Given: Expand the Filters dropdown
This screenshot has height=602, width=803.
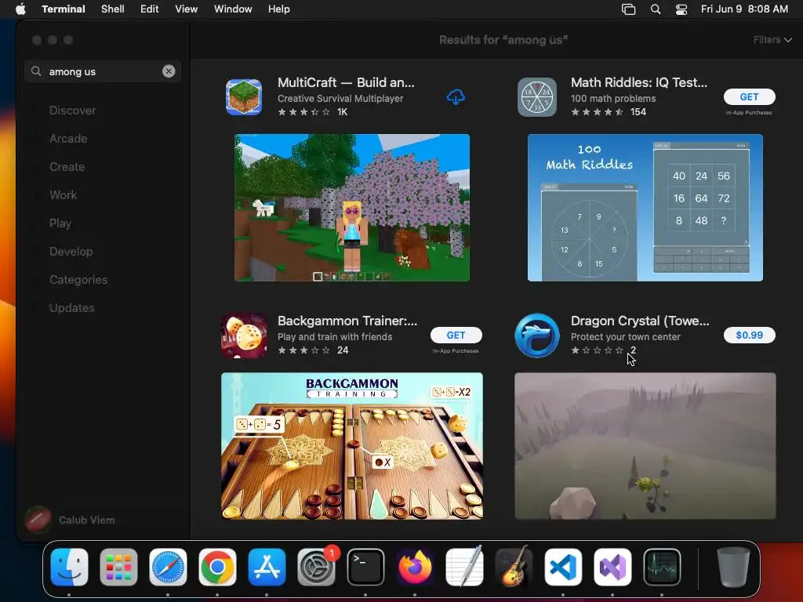Looking at the screenshot, I should pyautogui.click(x=772, y=40).
